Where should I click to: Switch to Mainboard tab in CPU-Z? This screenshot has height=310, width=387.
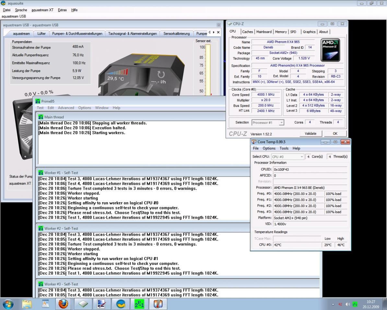(x=264, y=31)
